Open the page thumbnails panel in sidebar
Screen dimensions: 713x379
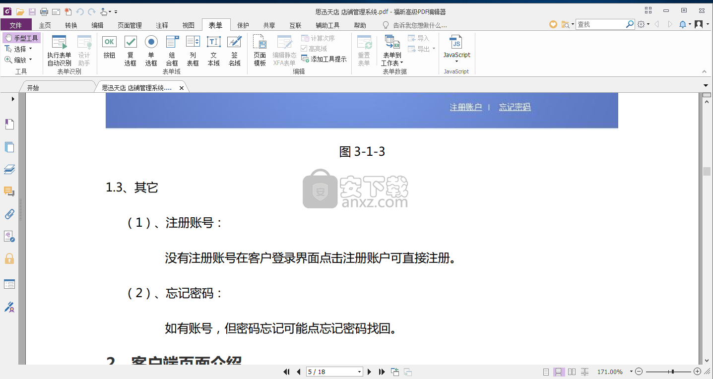(x=9, y=147)
